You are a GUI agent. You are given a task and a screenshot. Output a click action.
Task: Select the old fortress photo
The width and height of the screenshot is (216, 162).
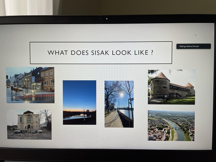coord(171,87)
